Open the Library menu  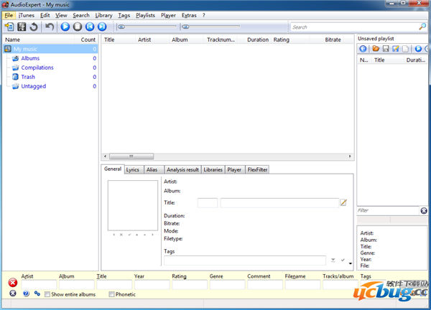[x=103, y=15]
